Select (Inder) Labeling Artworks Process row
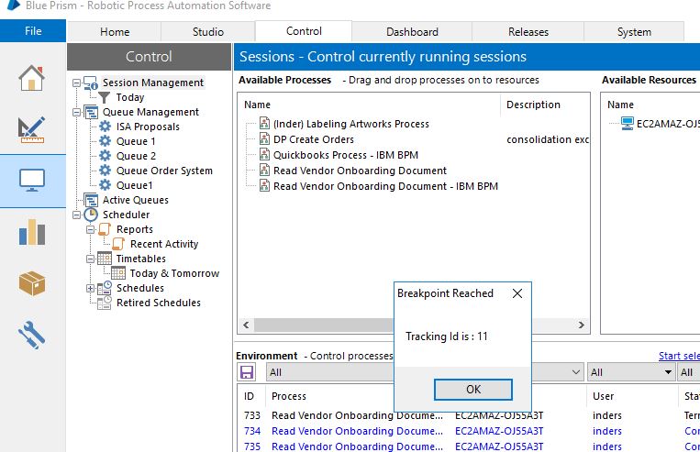700x452 pixels. 350,124
